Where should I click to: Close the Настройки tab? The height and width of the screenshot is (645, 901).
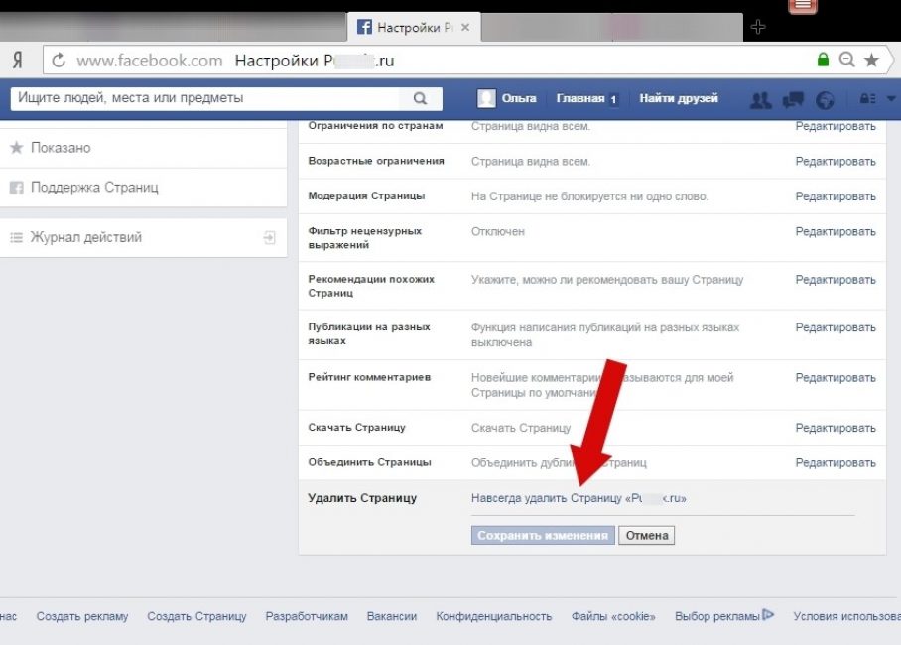pos(465,27)
